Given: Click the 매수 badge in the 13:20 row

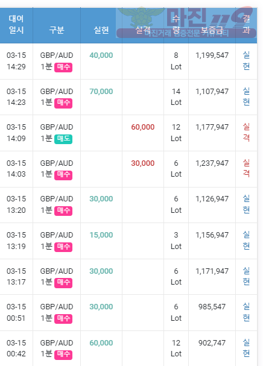Looking at the screenshot, I should coord(63,211).
